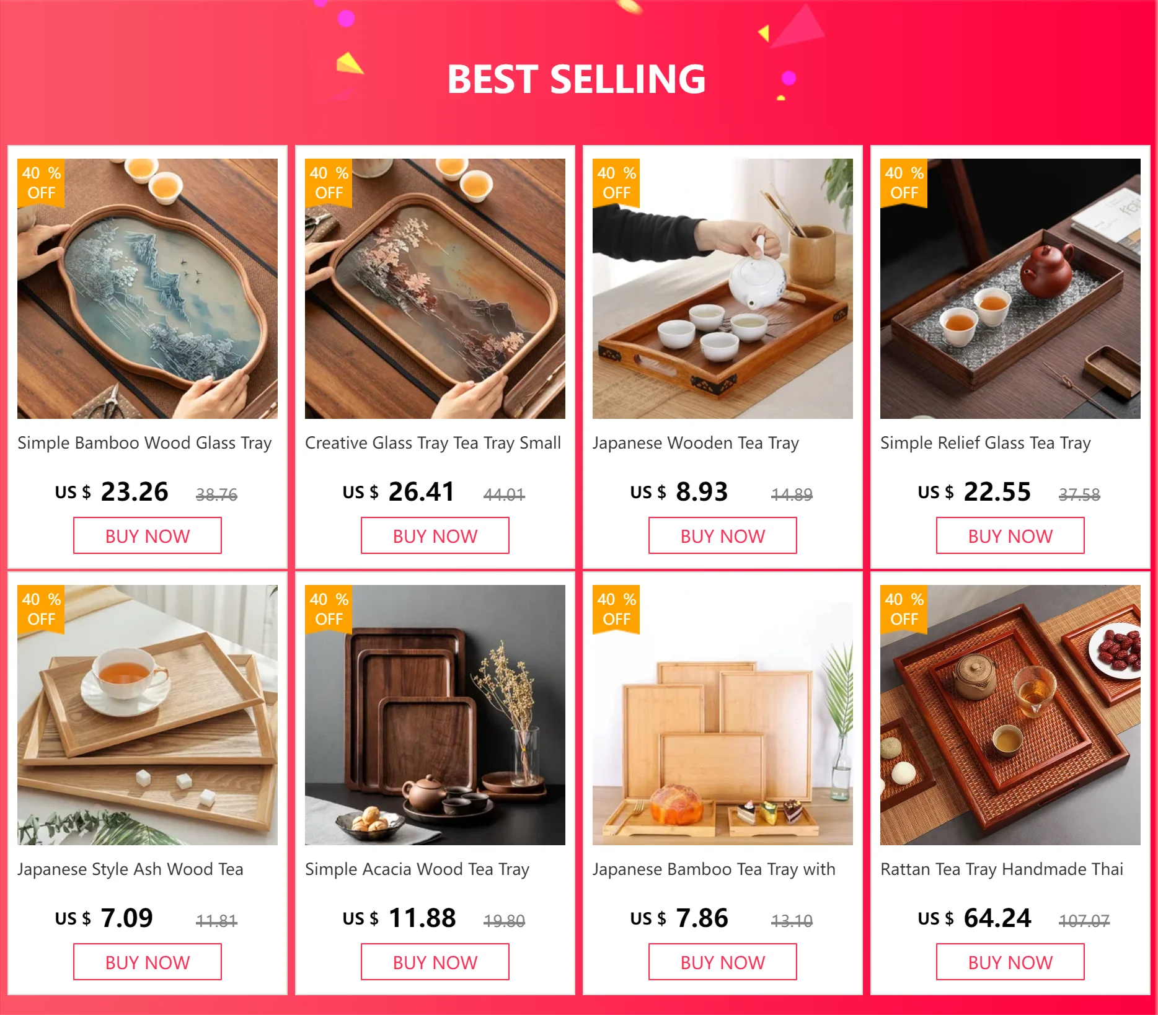Image resolution: width=1158 pixels, height=1015 pixels.
Task: Click BUY NOW for Creative Glass Tray
Action: click(435, 535)
